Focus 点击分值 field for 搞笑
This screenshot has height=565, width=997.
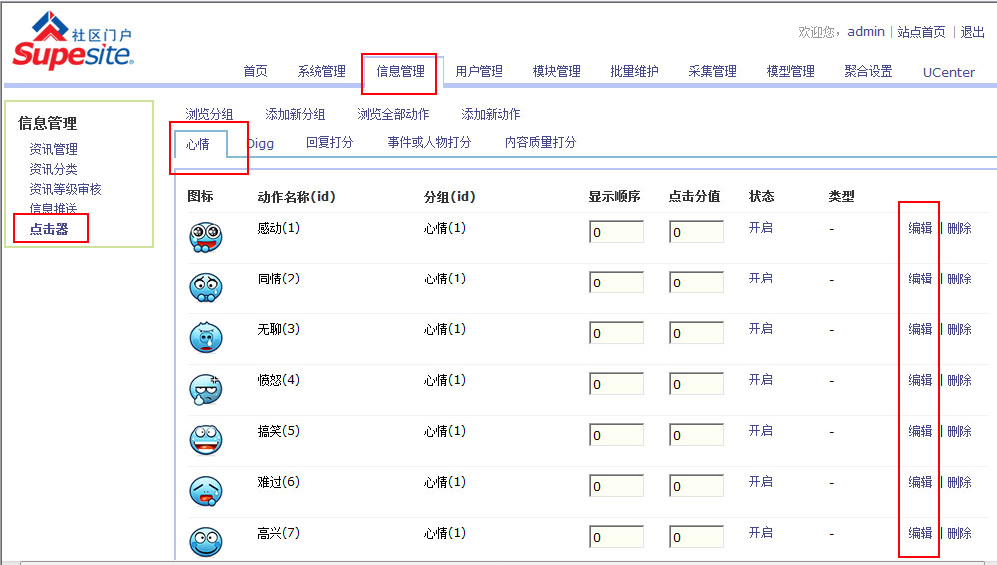click(x=697, y=434)
